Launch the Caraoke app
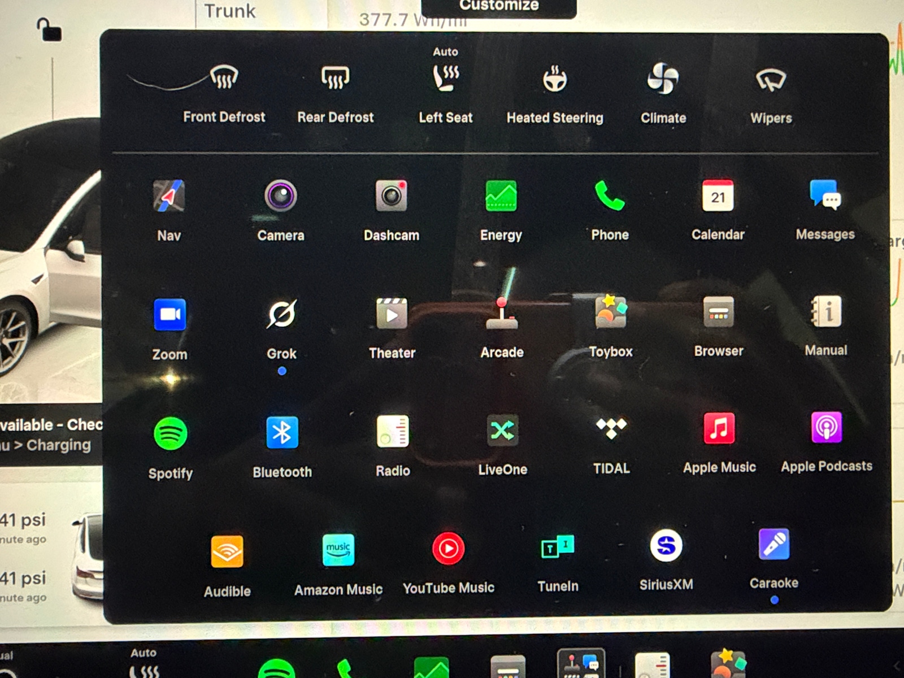The height and width of the screenshot is (678, 904). pos(774,544)
